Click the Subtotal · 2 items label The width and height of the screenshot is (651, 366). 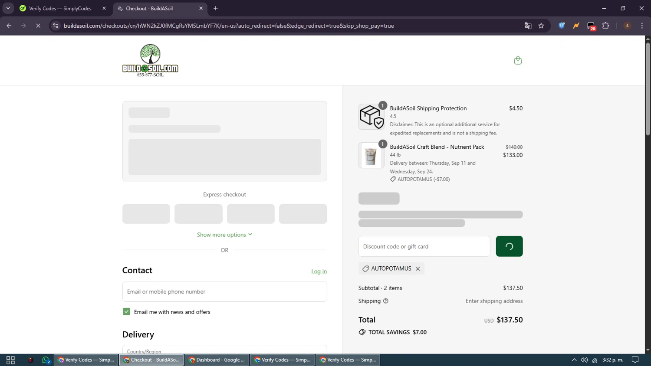tap(380, 288)
